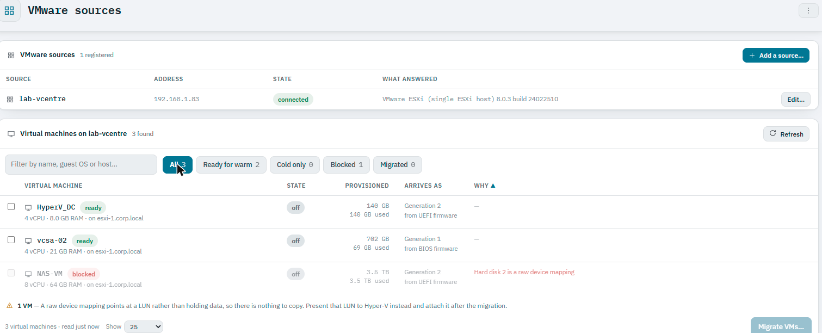Image resolution: width=822 pixels, height=333 pixels.
Task: Click the 3 found count label
Action: (143, 134)
